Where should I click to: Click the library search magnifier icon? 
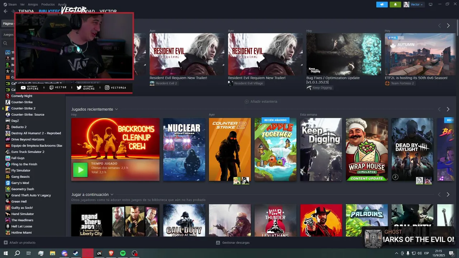point(5,43)
